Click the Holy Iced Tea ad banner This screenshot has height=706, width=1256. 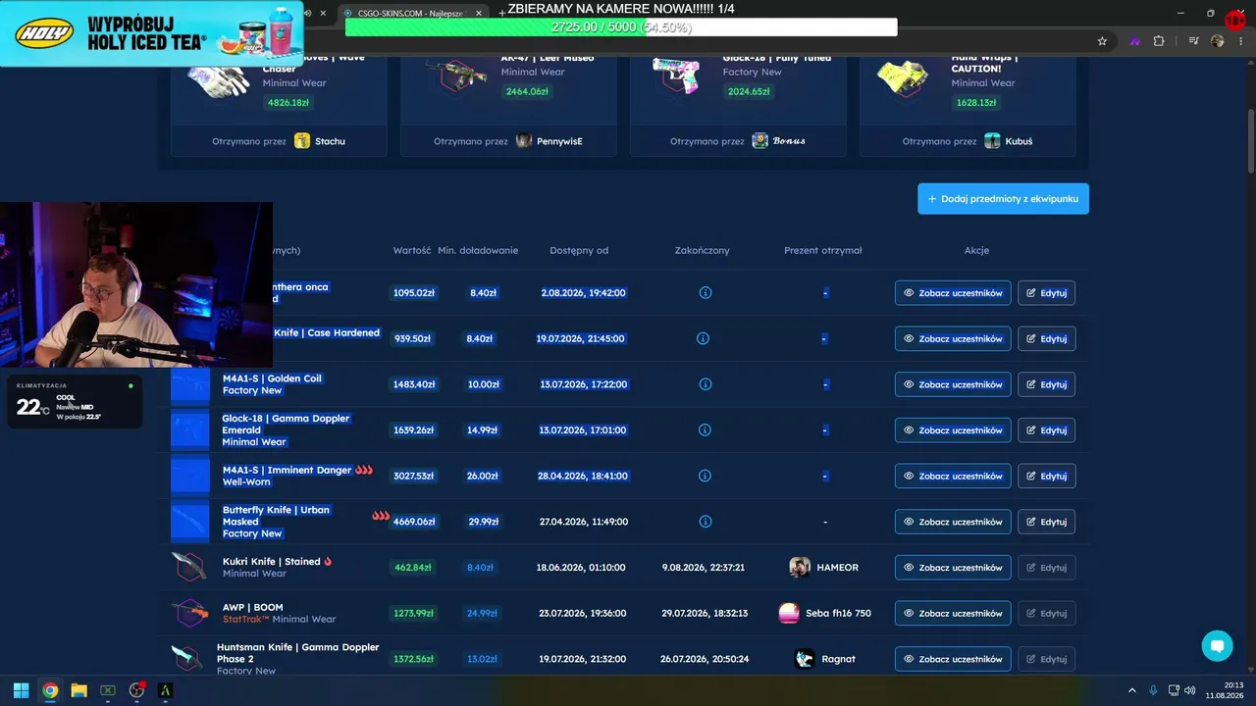point(152,33)
